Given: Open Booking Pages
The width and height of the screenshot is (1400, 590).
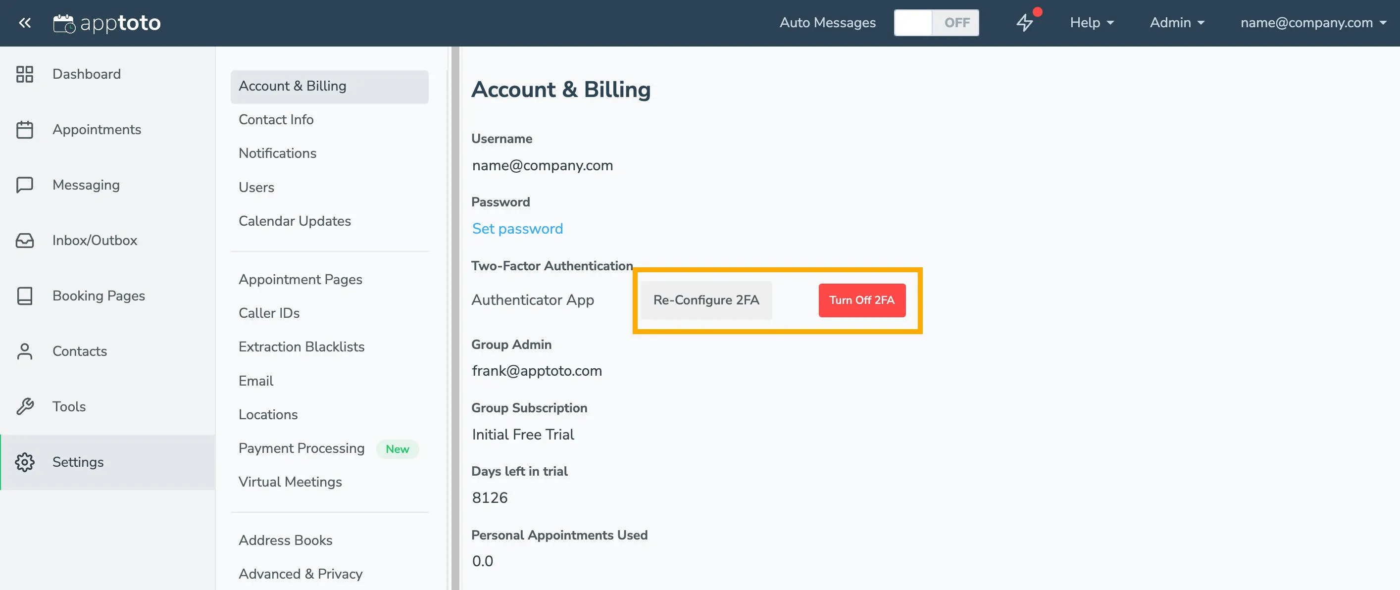Looking at the screenshot, I should point(99,295).
